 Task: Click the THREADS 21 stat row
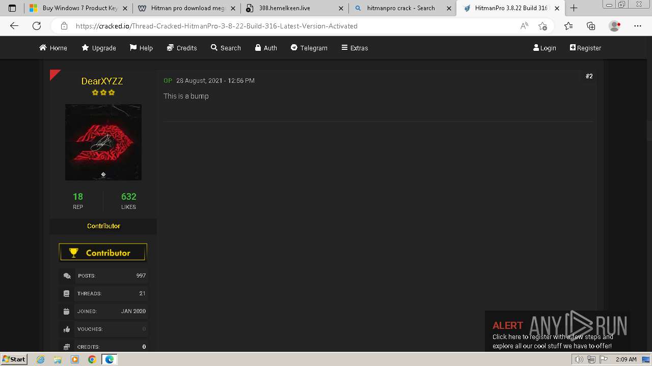(x=103, y=293)
